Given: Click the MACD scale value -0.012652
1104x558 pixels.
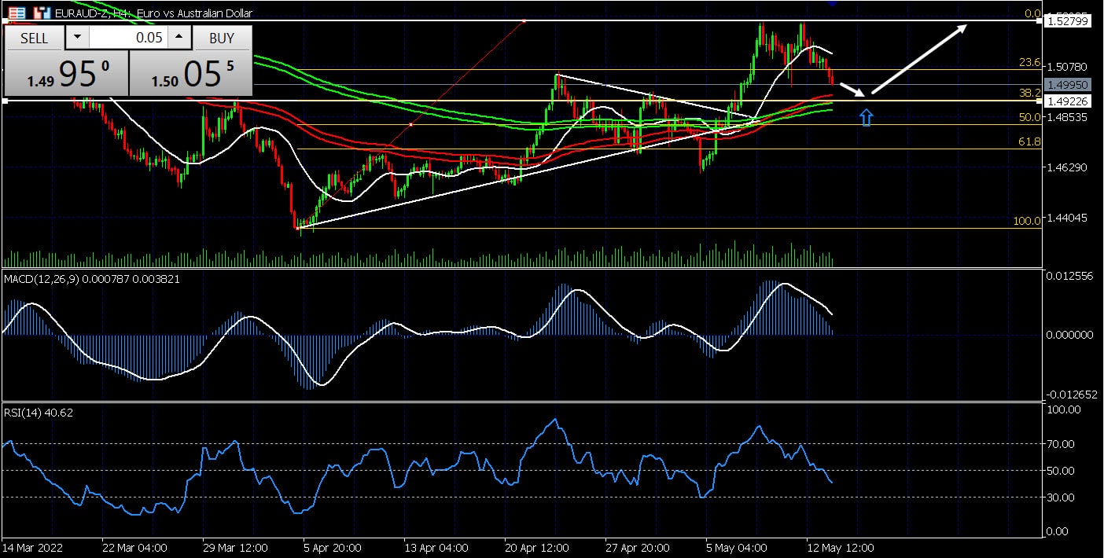Looking at the screenshot, I should click(1071, 395).
